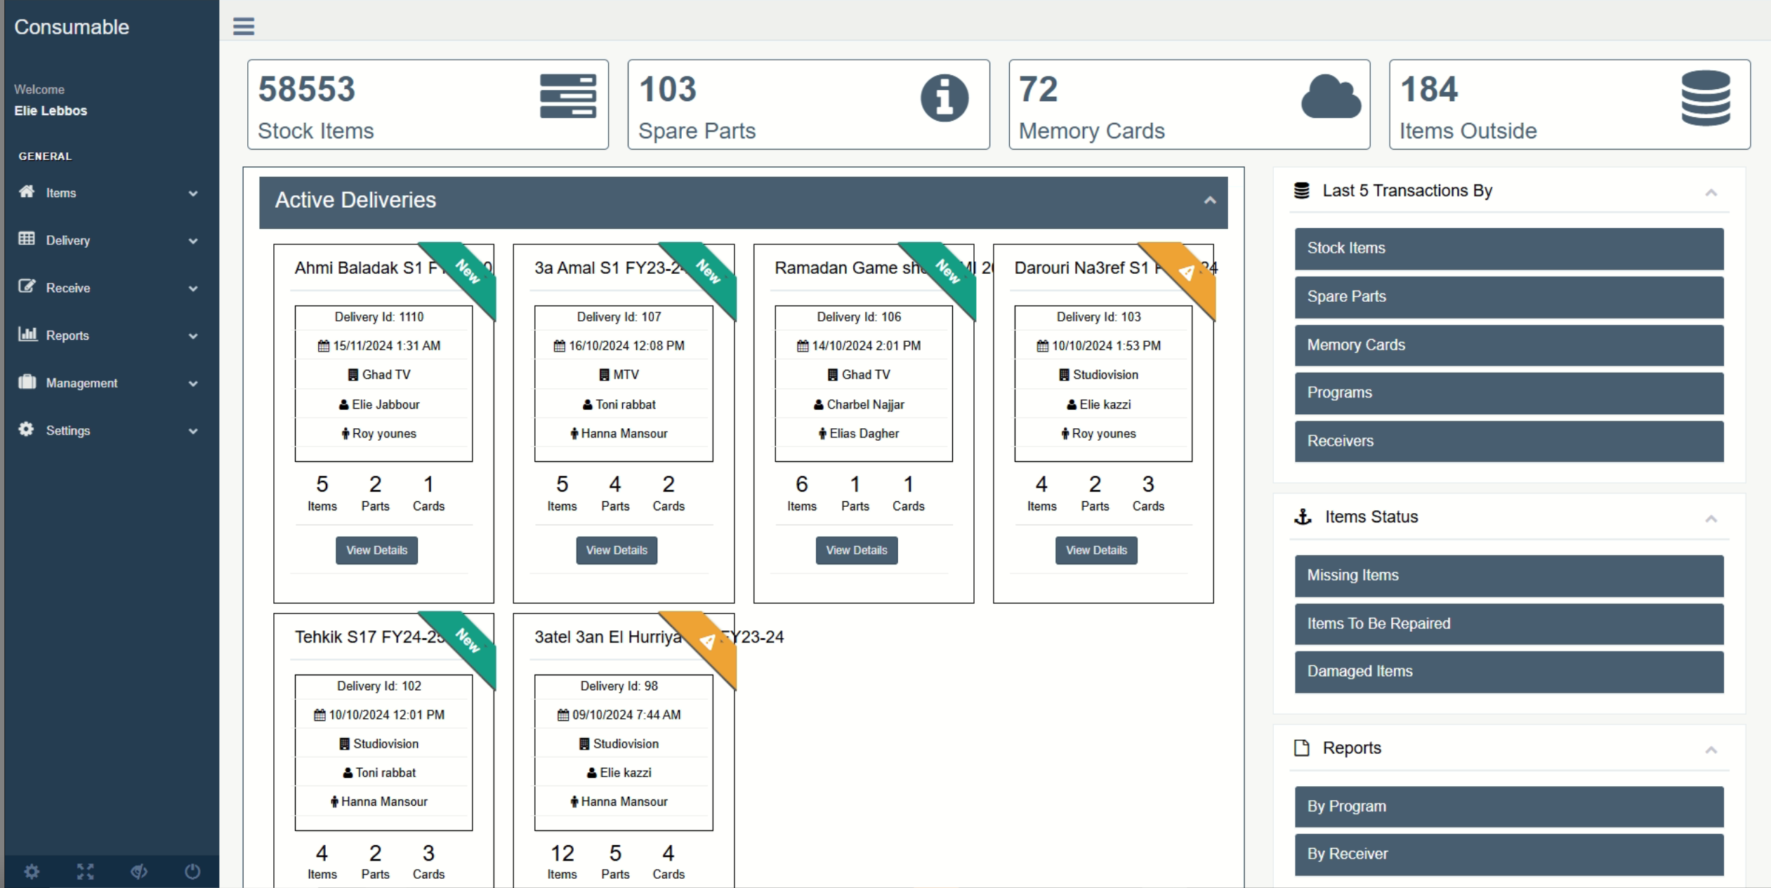Collapse the Reports side panel
This screenshot has height=888, width=1771.
coord(1711,750)
